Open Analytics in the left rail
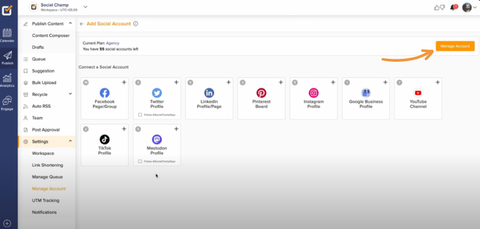Image resolution: width=480 pixels, height=229 pixels. click(7, 80)
